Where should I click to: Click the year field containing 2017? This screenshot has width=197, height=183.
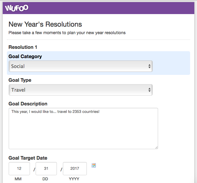[x=75, y=169]
